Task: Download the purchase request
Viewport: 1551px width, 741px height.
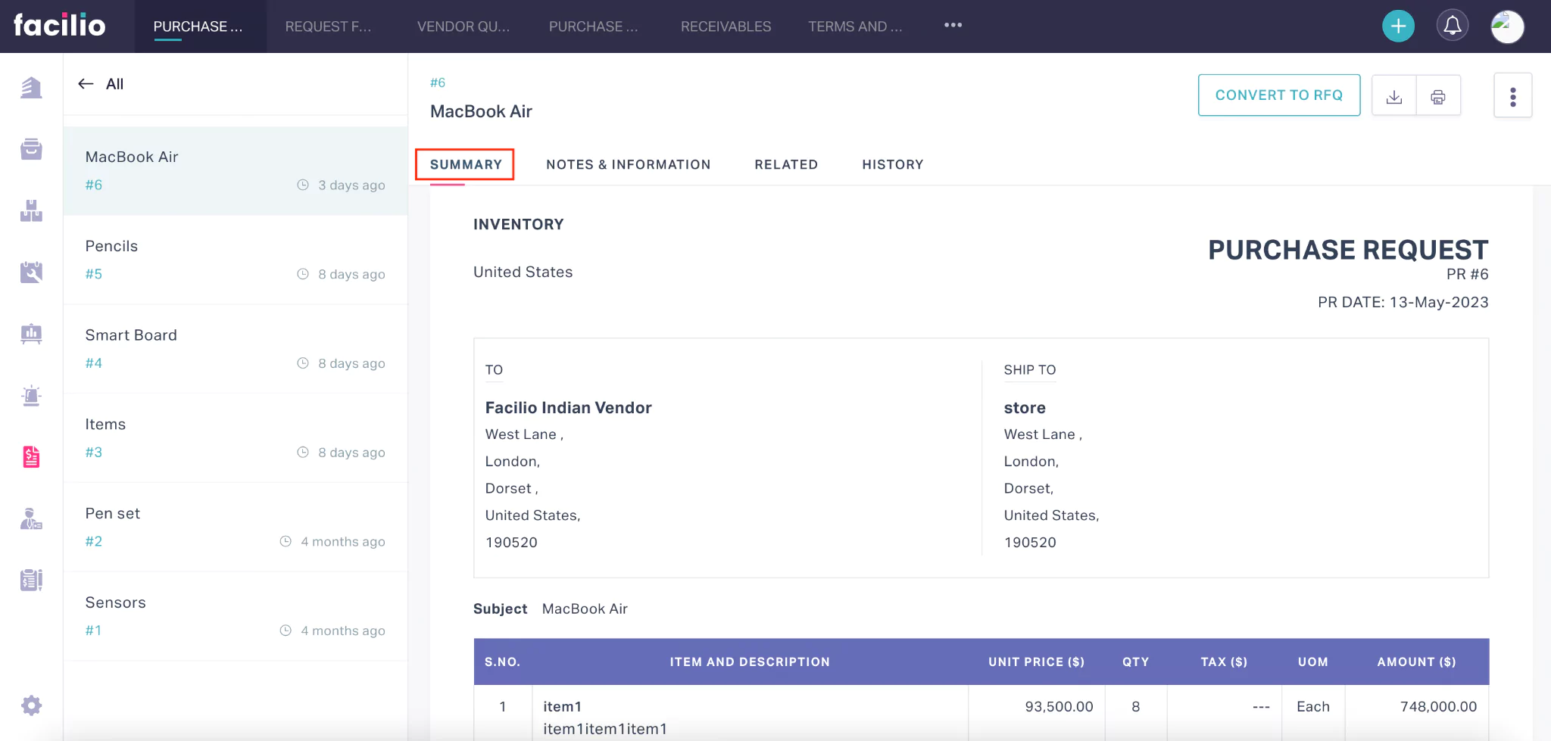Action: pyautogui.click(x=1394, y=96)
